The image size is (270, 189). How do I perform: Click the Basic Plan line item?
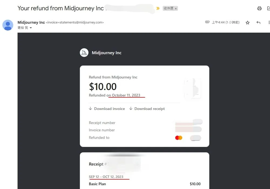click(97, 184)
